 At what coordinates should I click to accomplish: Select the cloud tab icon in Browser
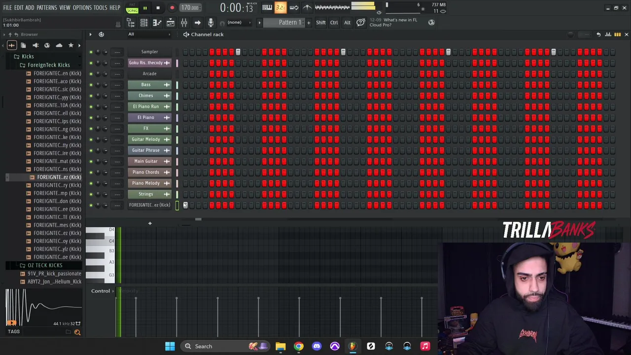(x=59, y=45)
